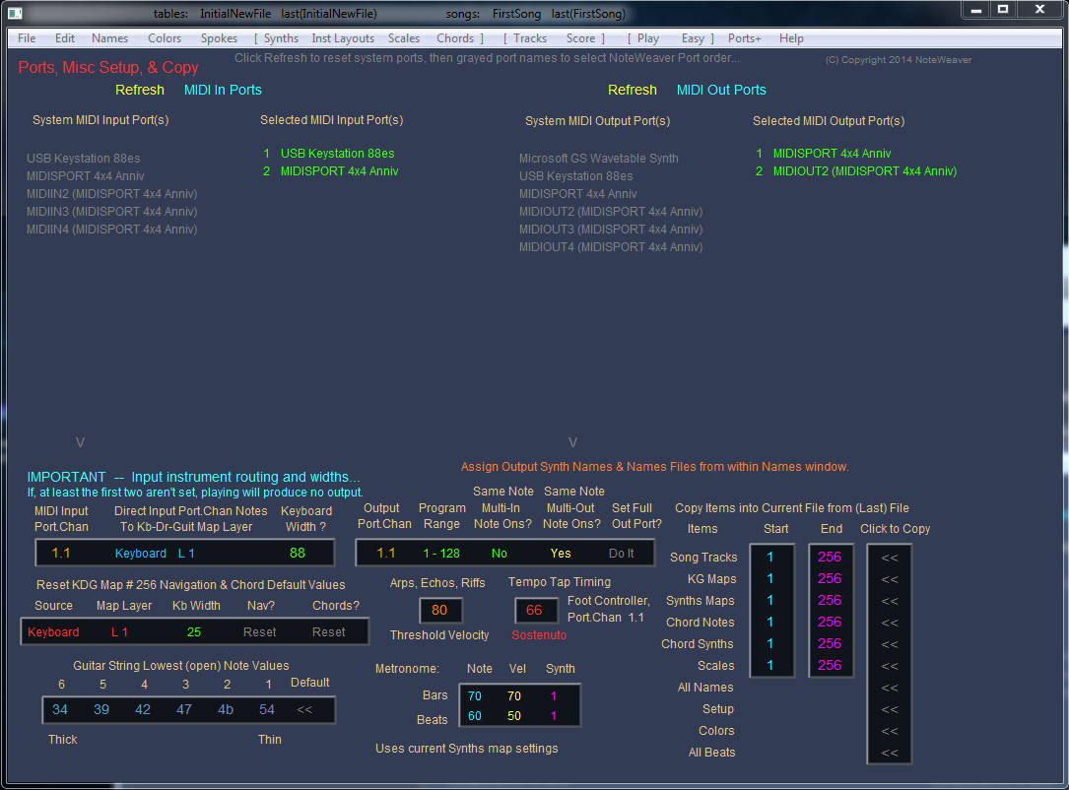The image size is (1069, 790).
Task: Edit Kb Width value 25
Action: pyautogui.click(x=194, y=631)
